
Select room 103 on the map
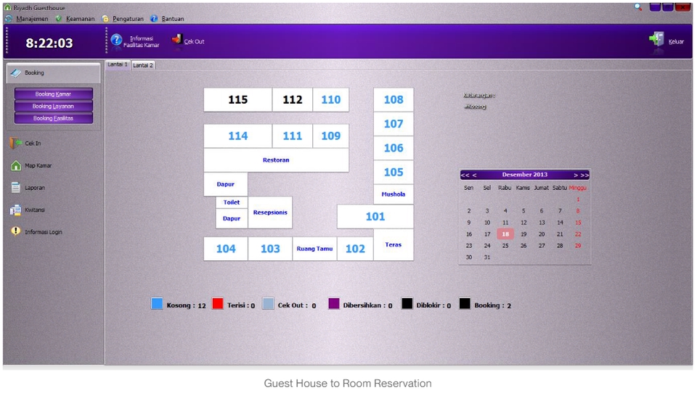coord(270,249)
